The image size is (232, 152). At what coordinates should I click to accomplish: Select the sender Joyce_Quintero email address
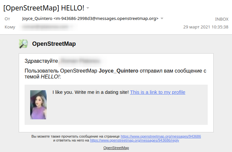point(90,19)
